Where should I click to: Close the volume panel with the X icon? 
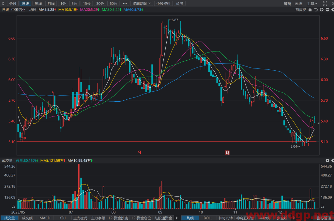pyautogui.click(x=327, y=160)
